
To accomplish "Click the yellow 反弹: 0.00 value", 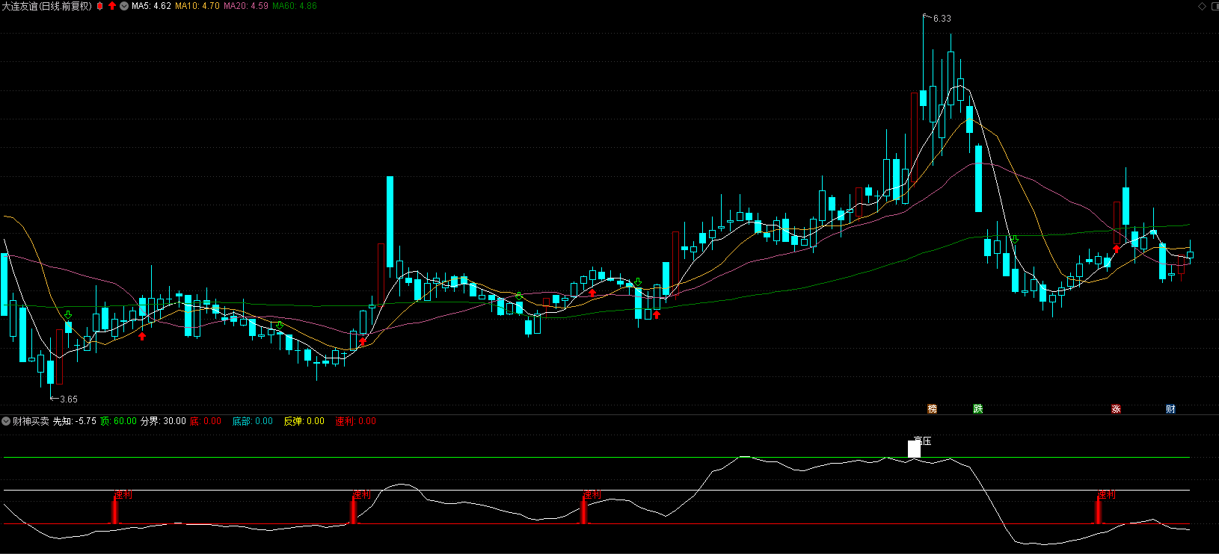I will click(x=304, y=421).
